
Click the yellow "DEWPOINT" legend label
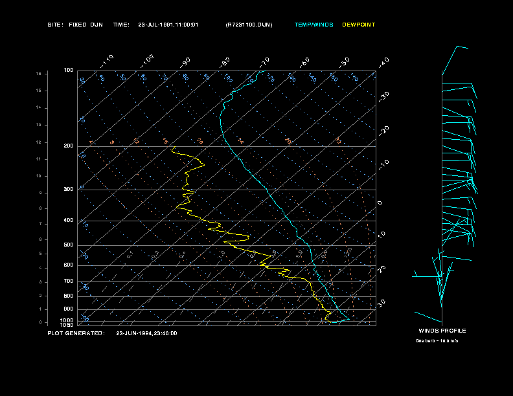(x=359, y=25)
